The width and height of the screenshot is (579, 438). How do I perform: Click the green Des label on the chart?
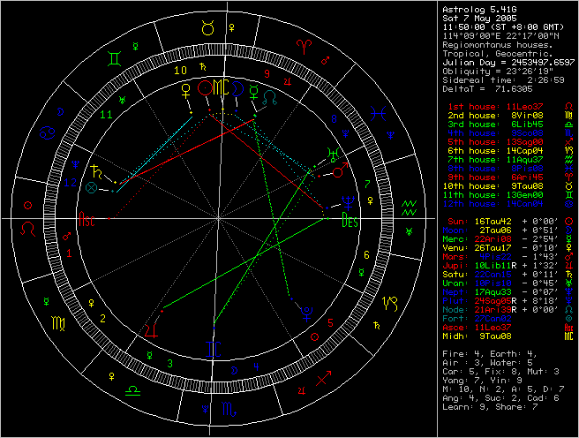pos(350,220)
